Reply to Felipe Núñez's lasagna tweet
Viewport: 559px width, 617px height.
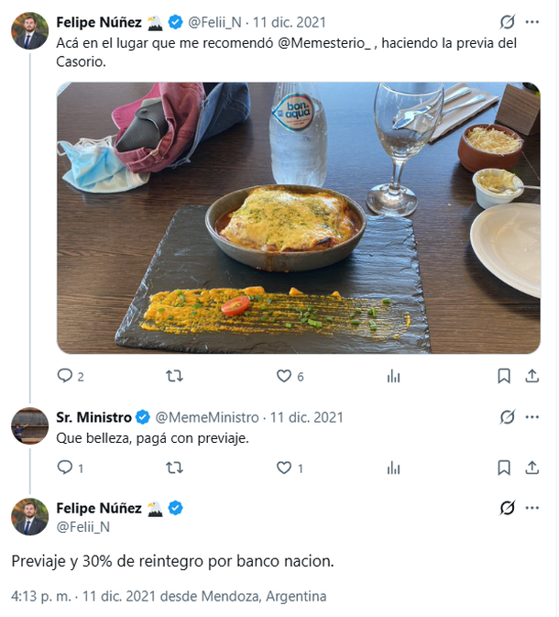pos(65,376)
